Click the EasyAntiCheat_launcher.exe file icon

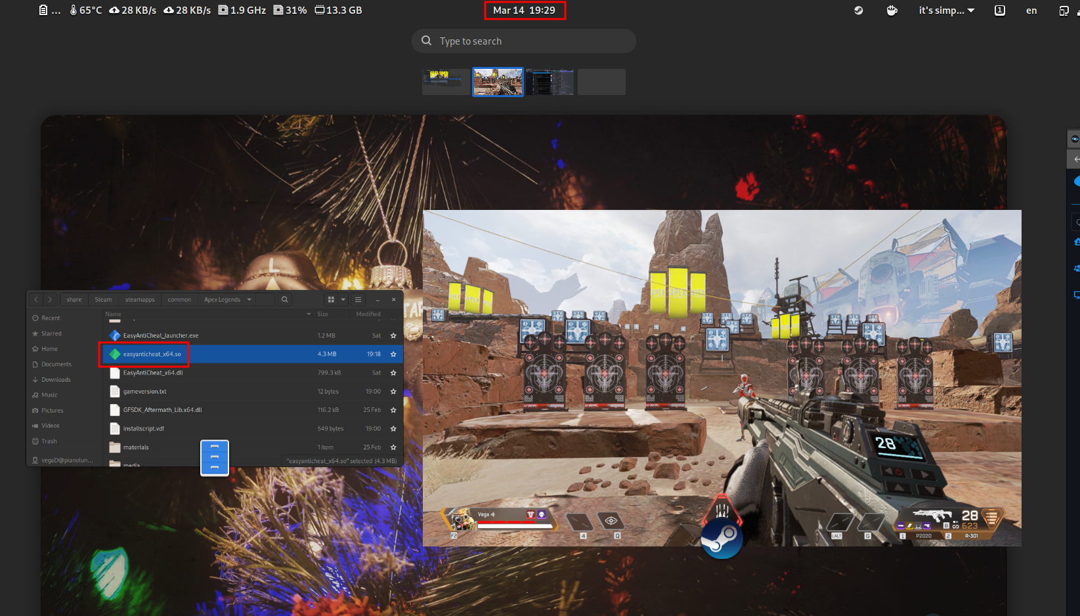point(115,336)
